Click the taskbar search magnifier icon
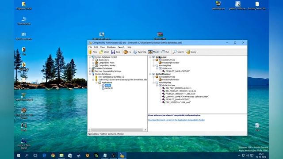 [27, 155]
